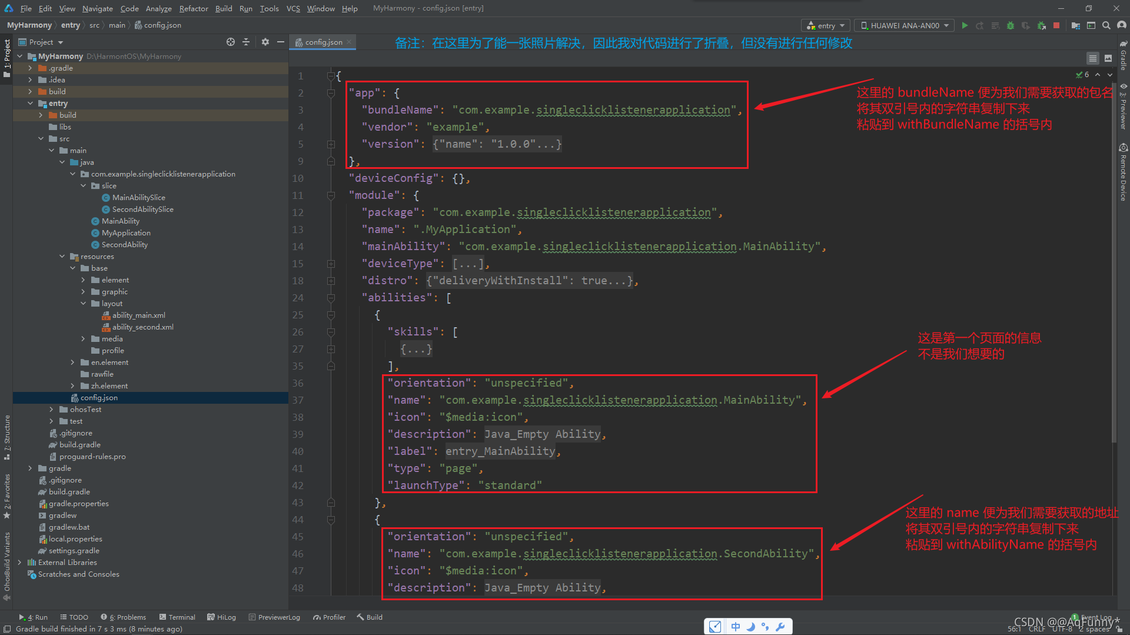Click the entry breadcrumb in navigation bar
The height and width of the screenshot is (635, 1130).
pyautogui.click(x=71, y=25)
